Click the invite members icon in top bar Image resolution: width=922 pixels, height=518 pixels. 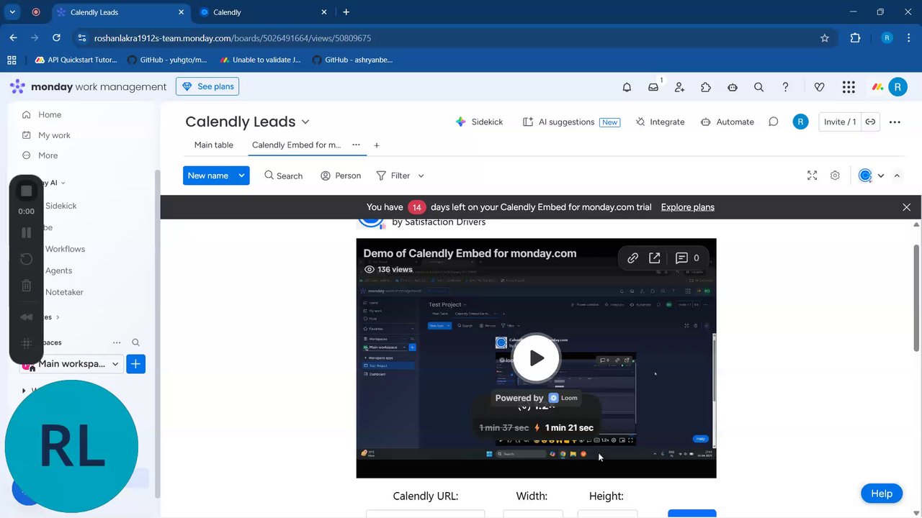(x=679, y=87)
